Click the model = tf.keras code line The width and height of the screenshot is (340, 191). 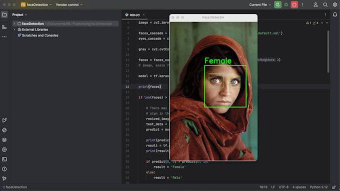tap(153, 76)
